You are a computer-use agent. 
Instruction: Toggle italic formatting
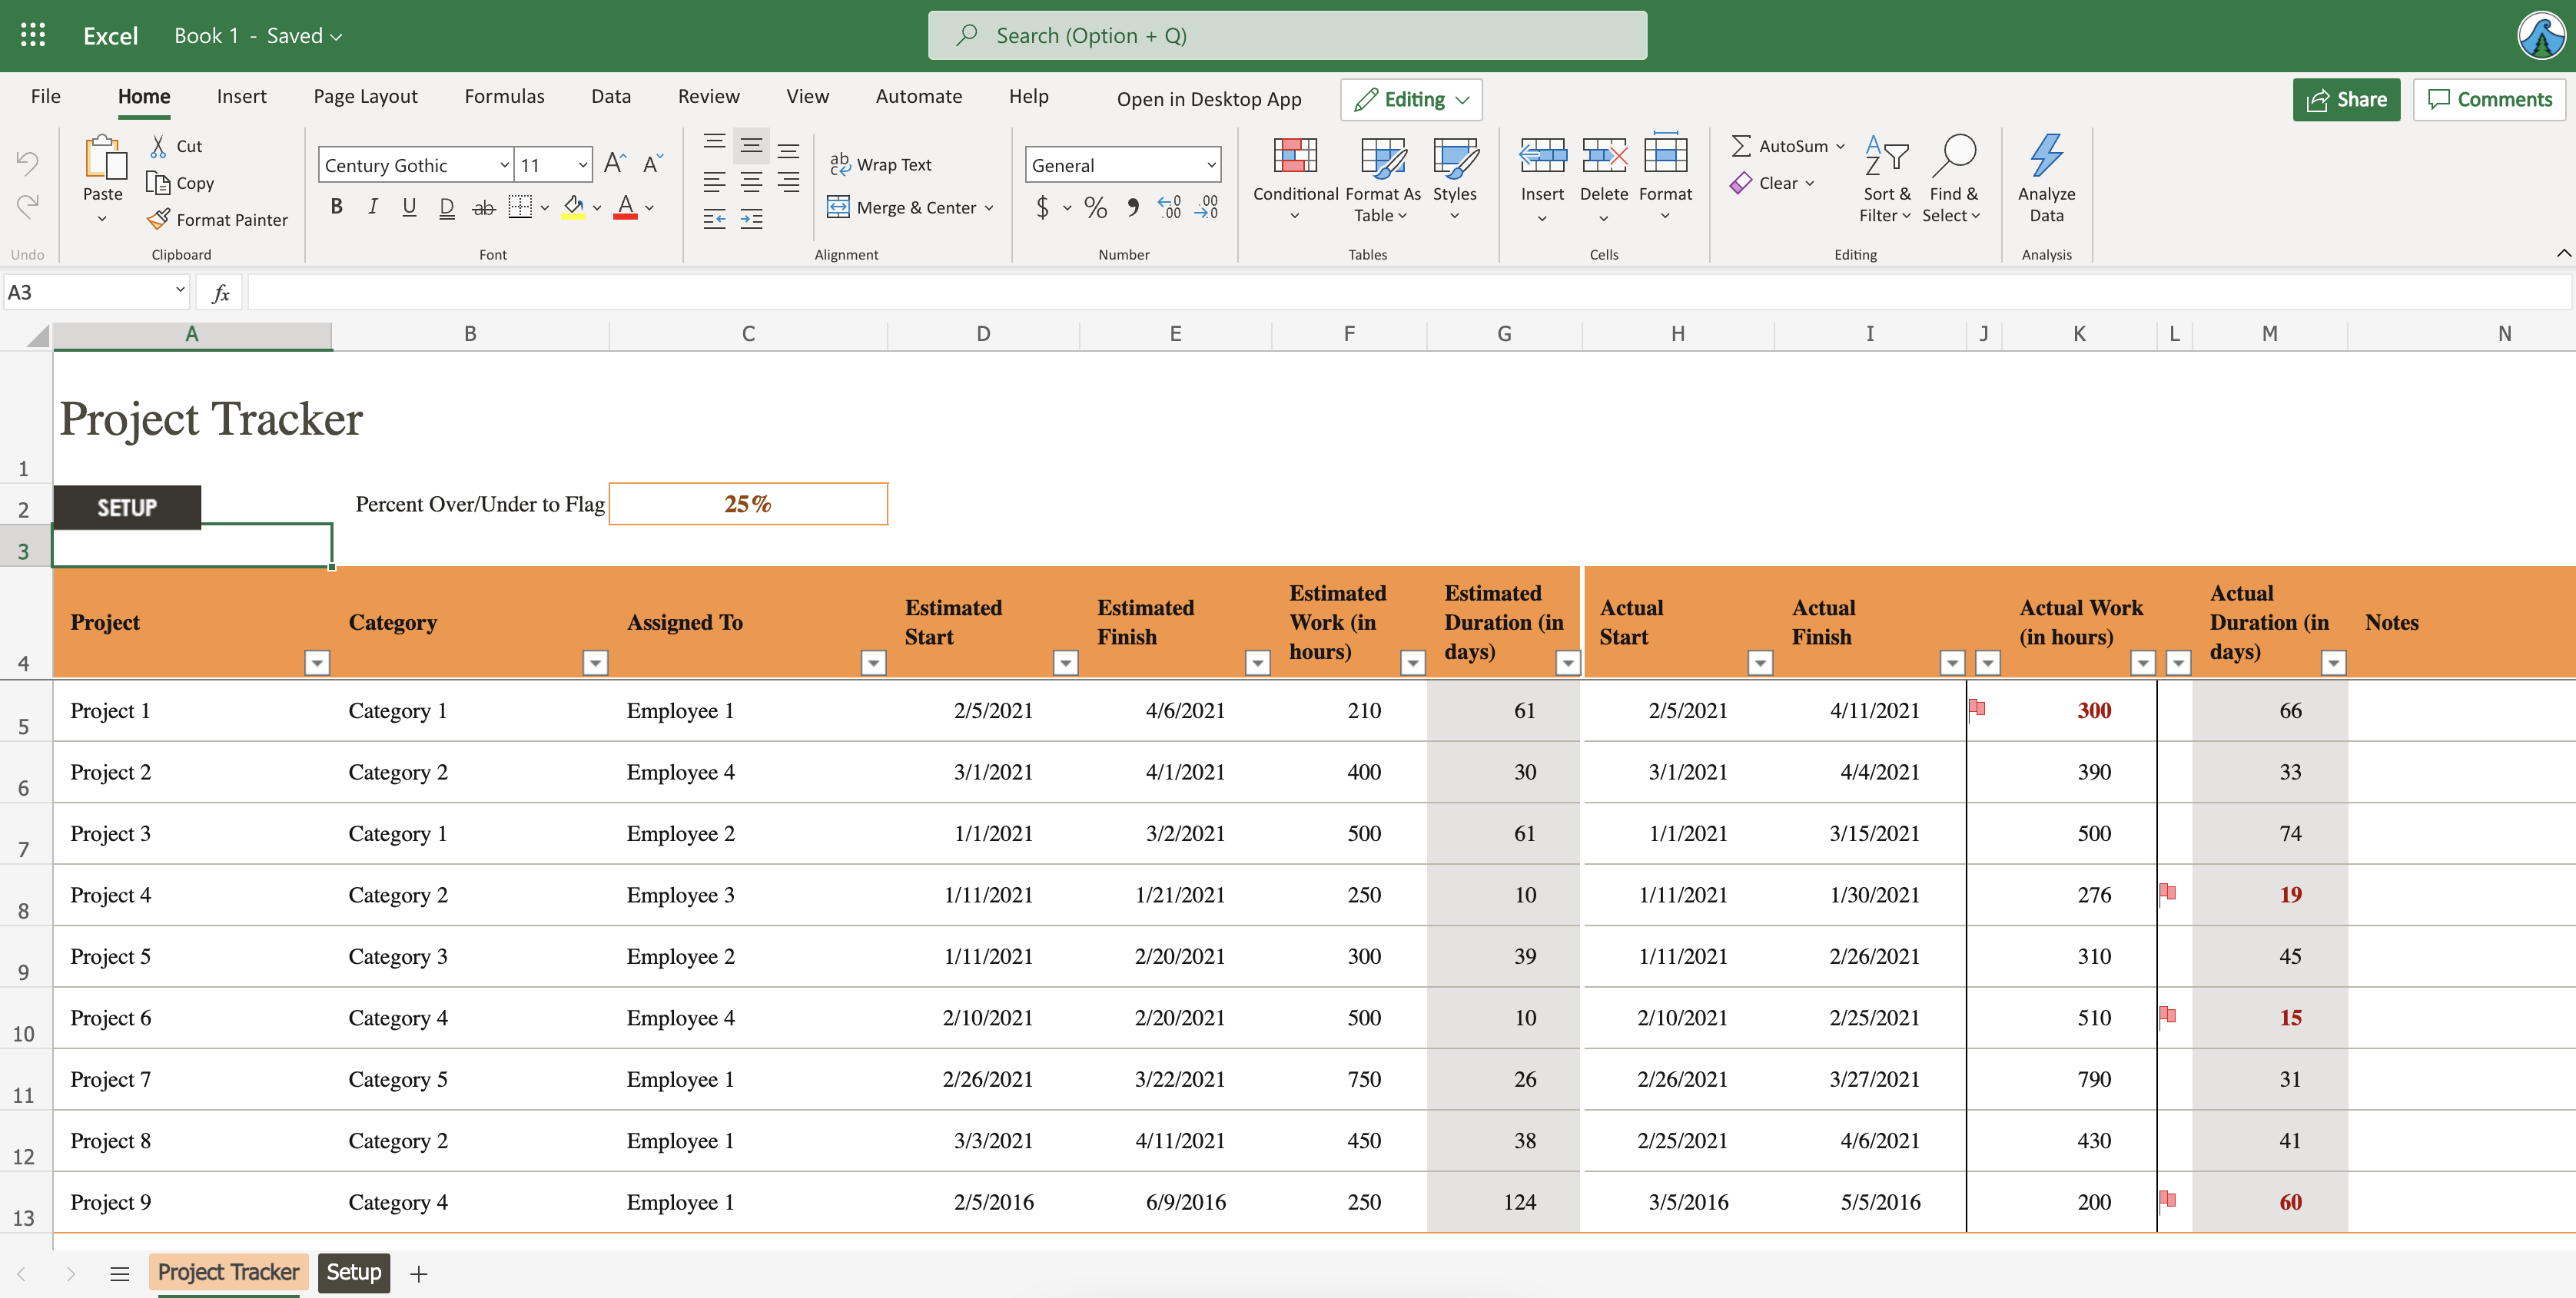pos(372,207)
